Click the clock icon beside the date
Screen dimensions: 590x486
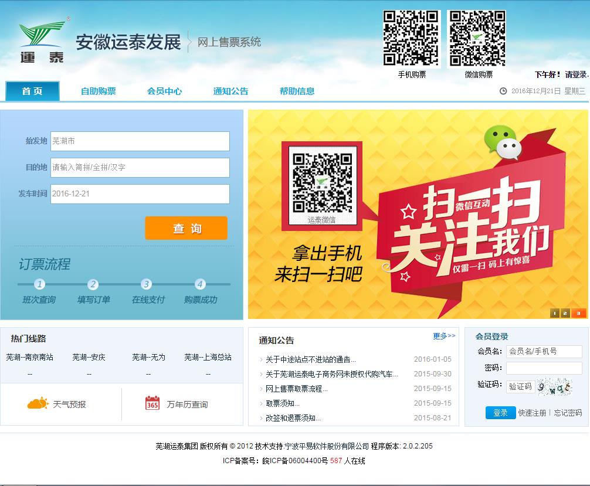tap(503, 91)
